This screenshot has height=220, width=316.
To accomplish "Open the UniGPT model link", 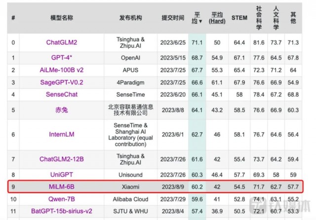I will point(61,175).
